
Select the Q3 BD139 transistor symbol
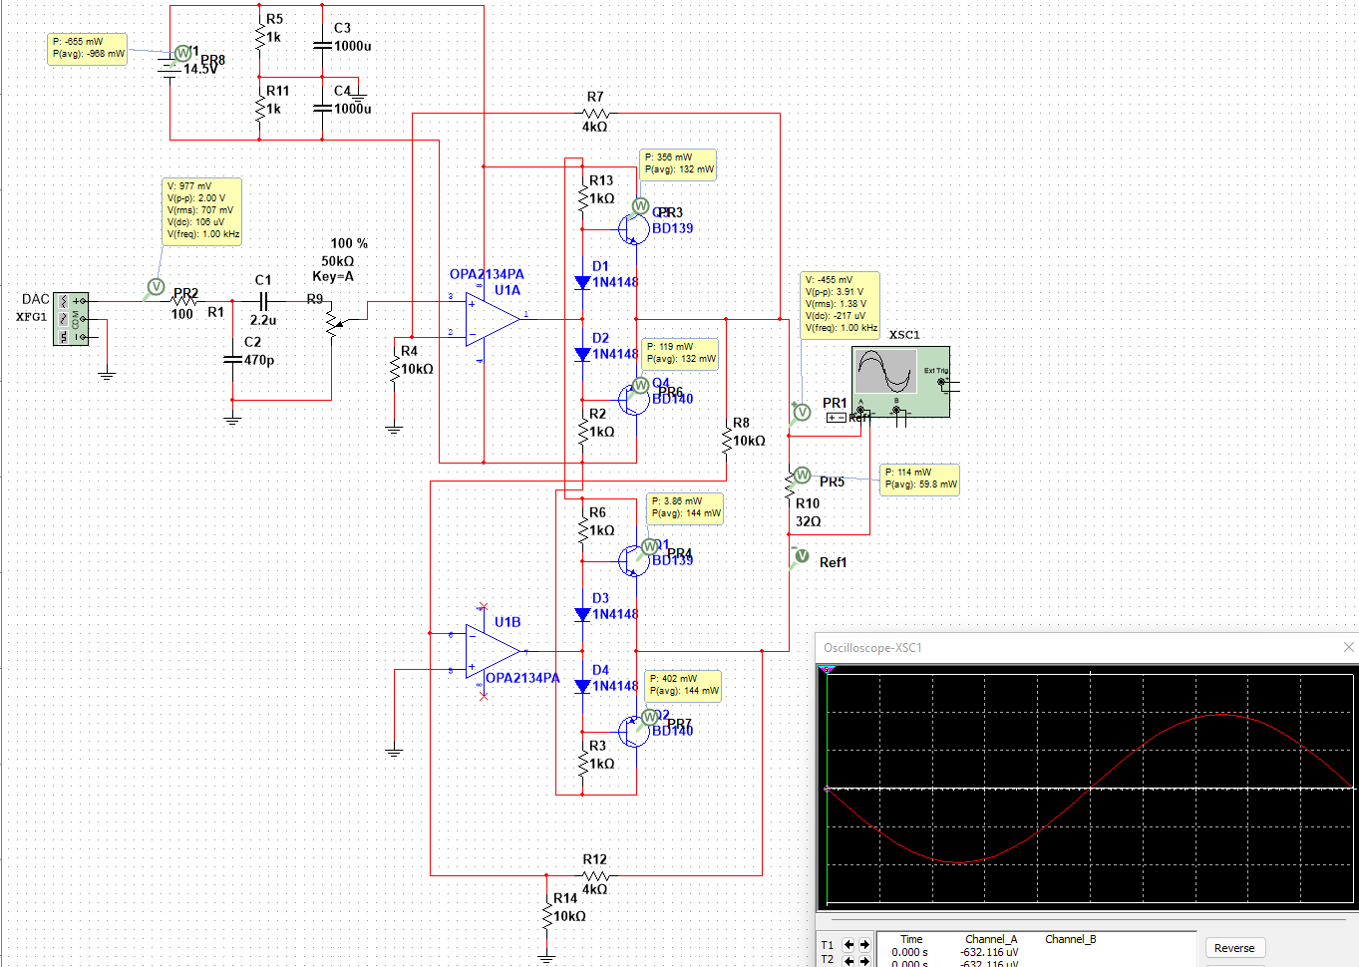point(632,228)
